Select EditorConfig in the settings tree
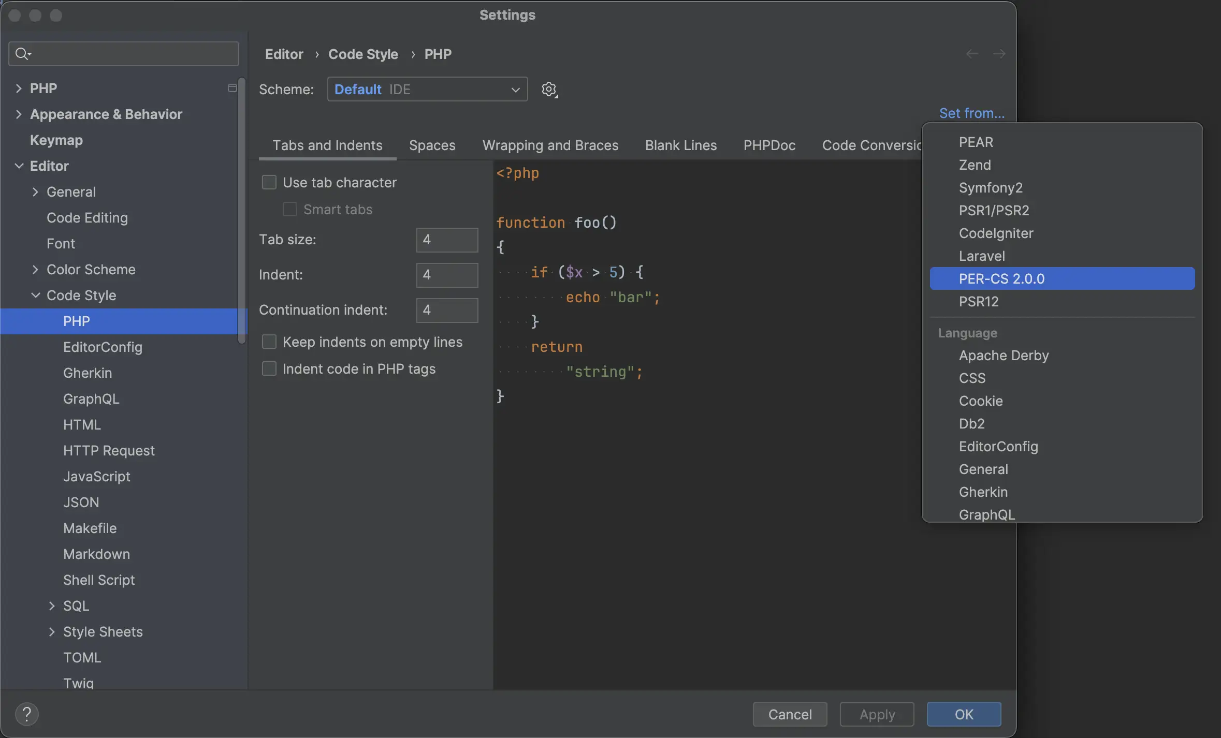The image size is (1221, 738). pos(103,347)
